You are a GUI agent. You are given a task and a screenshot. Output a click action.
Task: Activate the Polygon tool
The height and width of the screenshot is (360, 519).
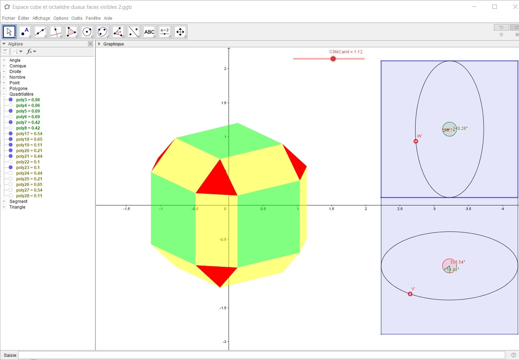click(71, 32)
